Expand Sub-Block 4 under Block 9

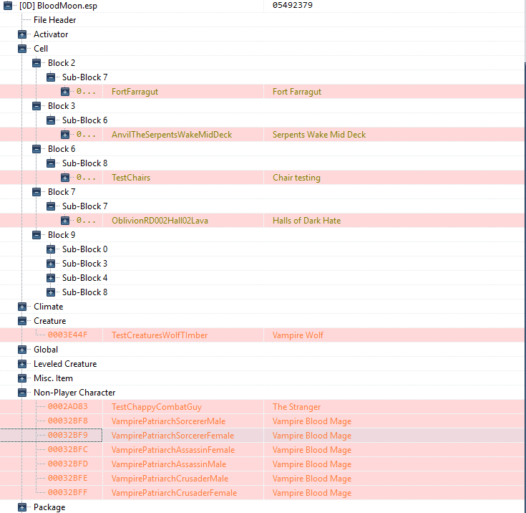pyautogui.click(x=51, y=278)
